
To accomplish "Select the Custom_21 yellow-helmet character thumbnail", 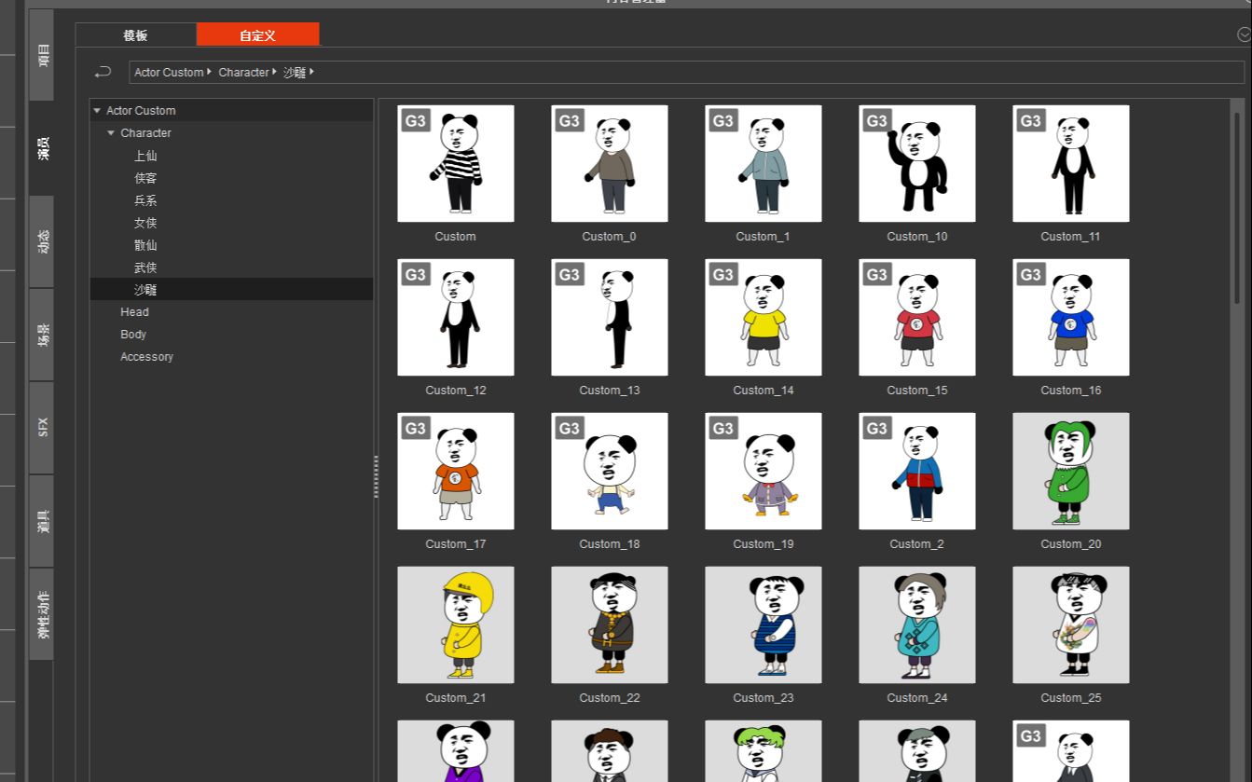I will [456, 624].
